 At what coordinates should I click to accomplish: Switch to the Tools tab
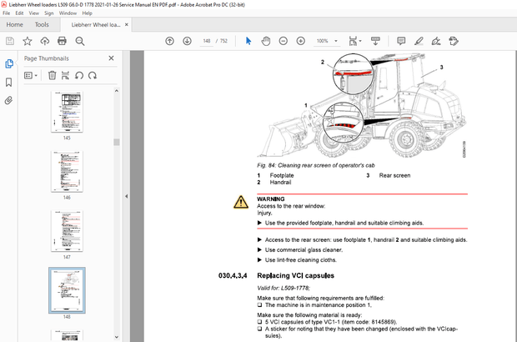coord(42,25)
